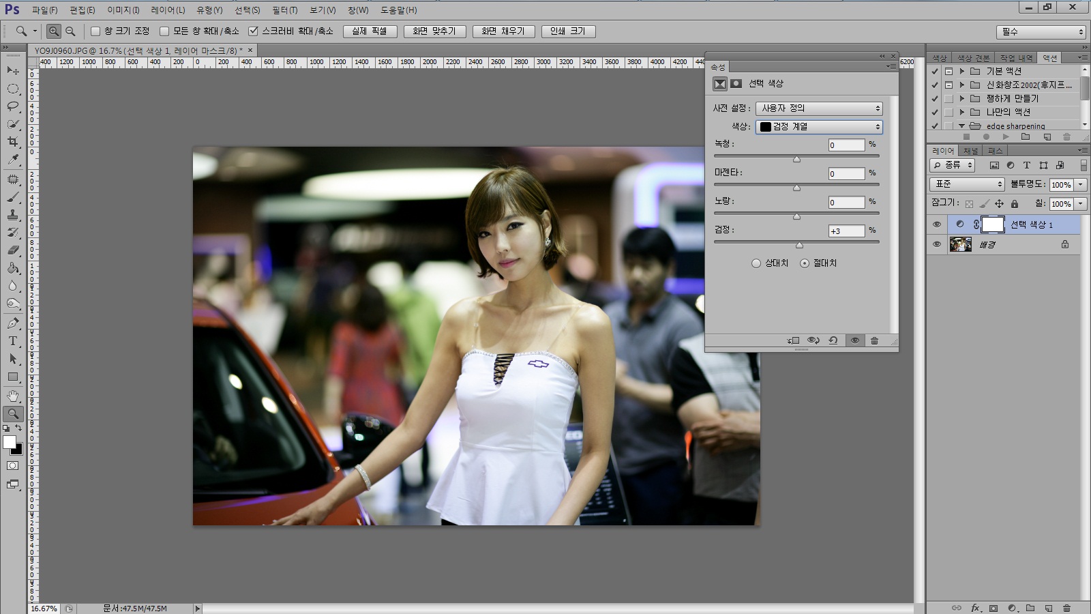This screenshot has height=614, width=1091.
Task: Open the 필터(T) menu
Action: pos(284,10)
